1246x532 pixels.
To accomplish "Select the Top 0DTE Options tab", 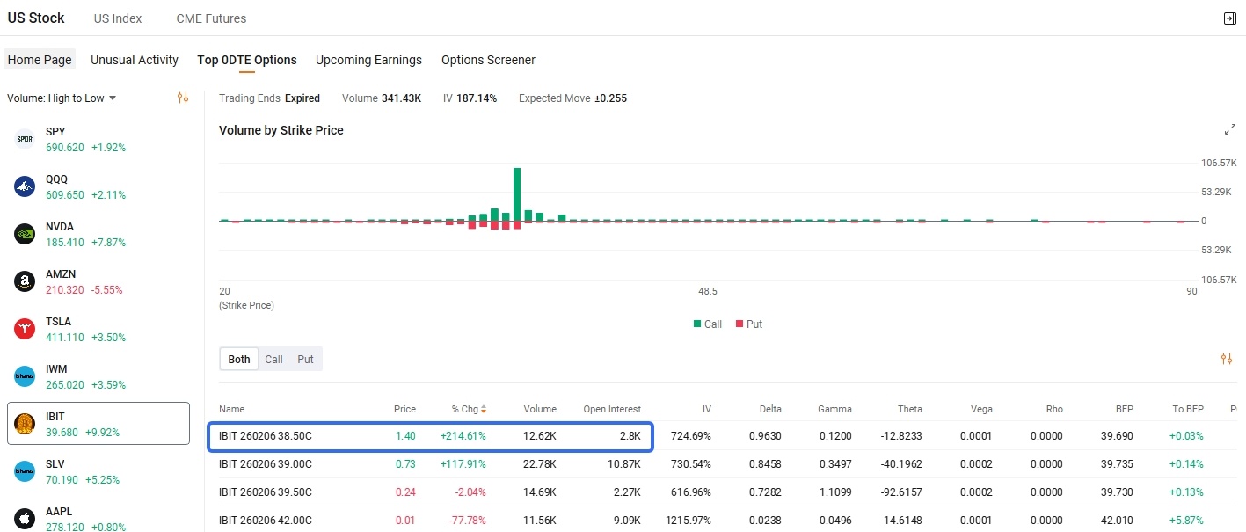I will [247, 60].
